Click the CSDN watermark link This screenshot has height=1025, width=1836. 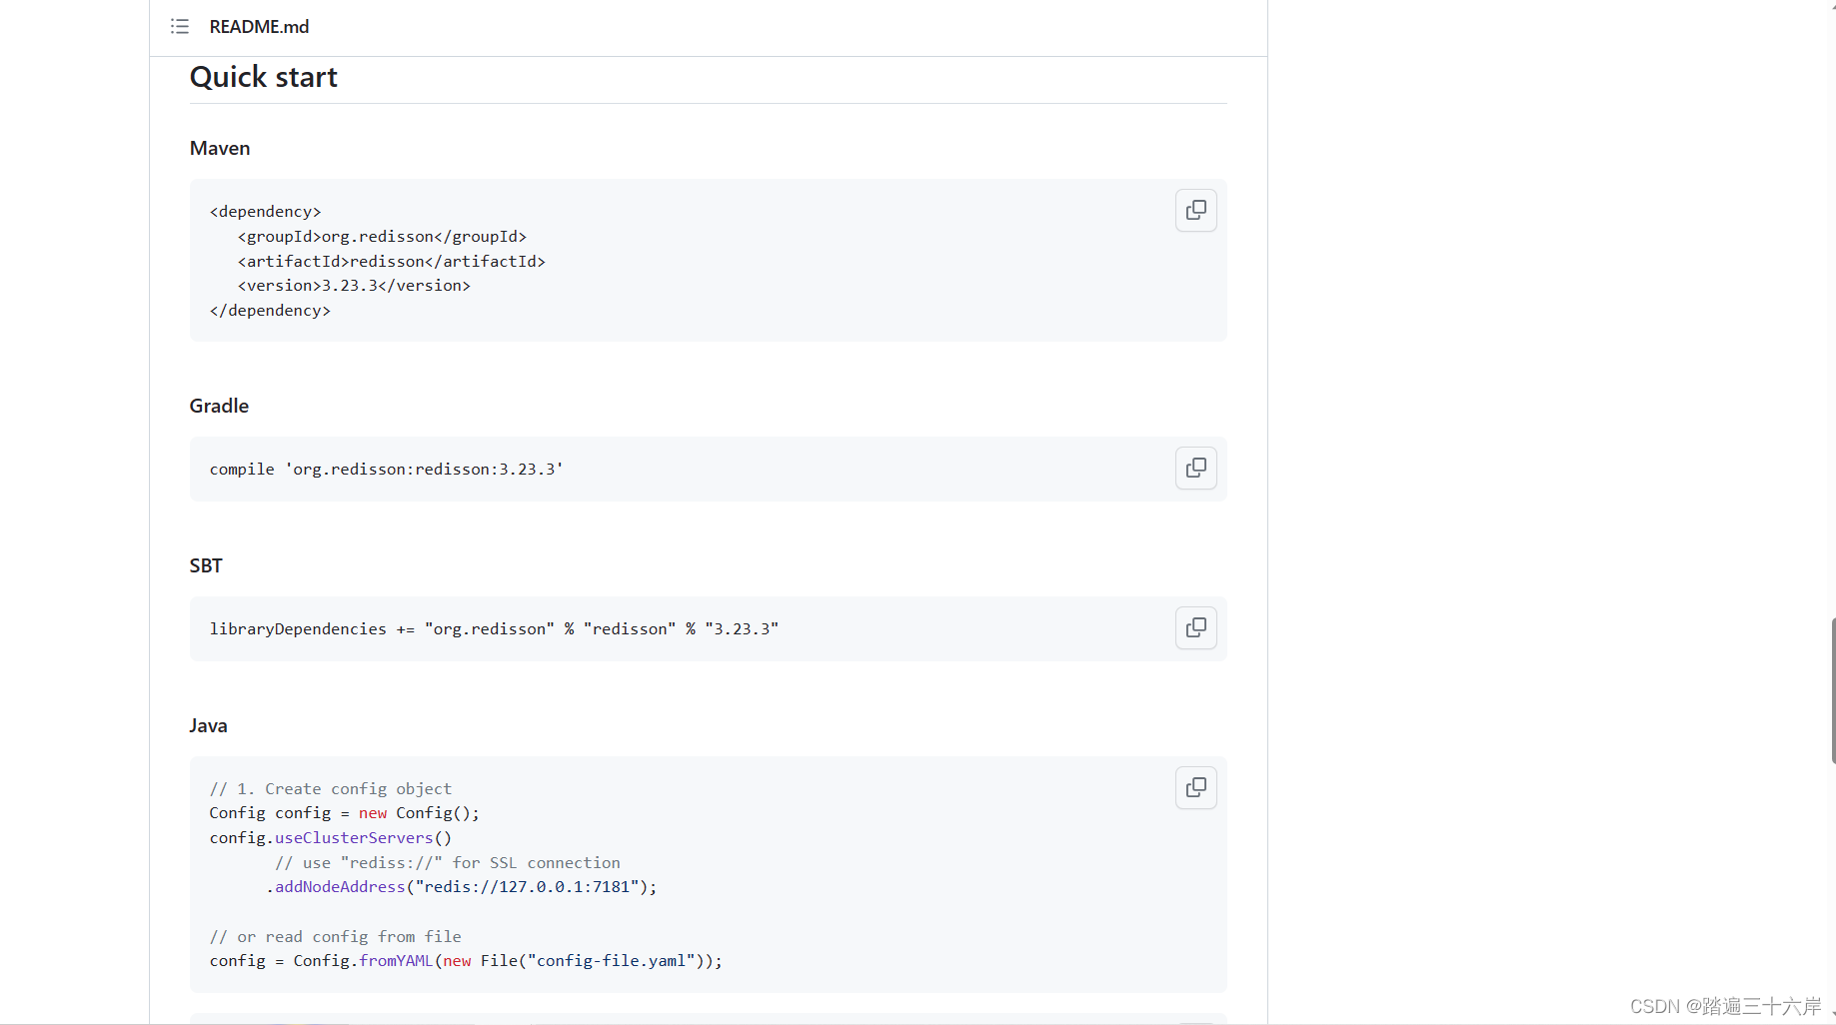(1721, 1006)
